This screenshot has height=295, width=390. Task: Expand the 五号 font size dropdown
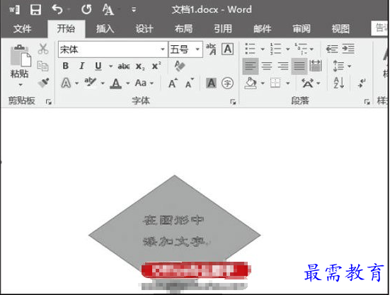197,50
